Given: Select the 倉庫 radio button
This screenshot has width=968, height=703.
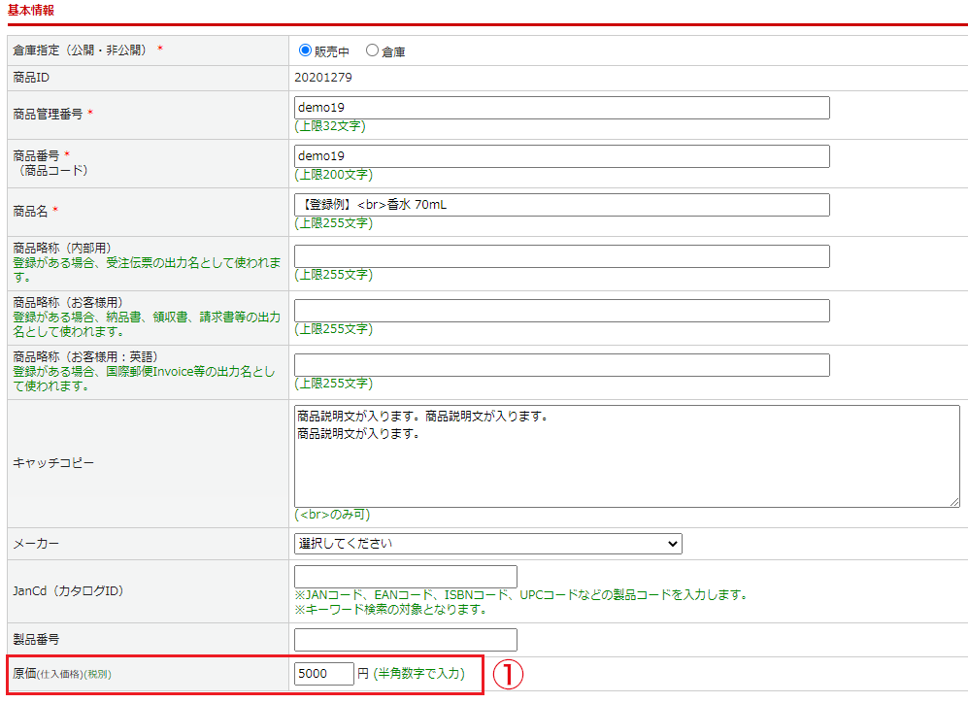Looking at the screenshot, I should (372, 50).
